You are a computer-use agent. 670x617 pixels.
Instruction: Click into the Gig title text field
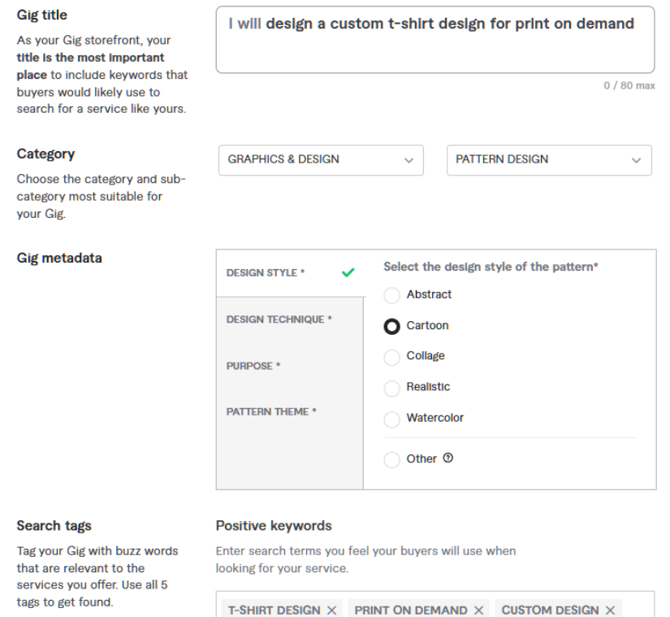435,39
